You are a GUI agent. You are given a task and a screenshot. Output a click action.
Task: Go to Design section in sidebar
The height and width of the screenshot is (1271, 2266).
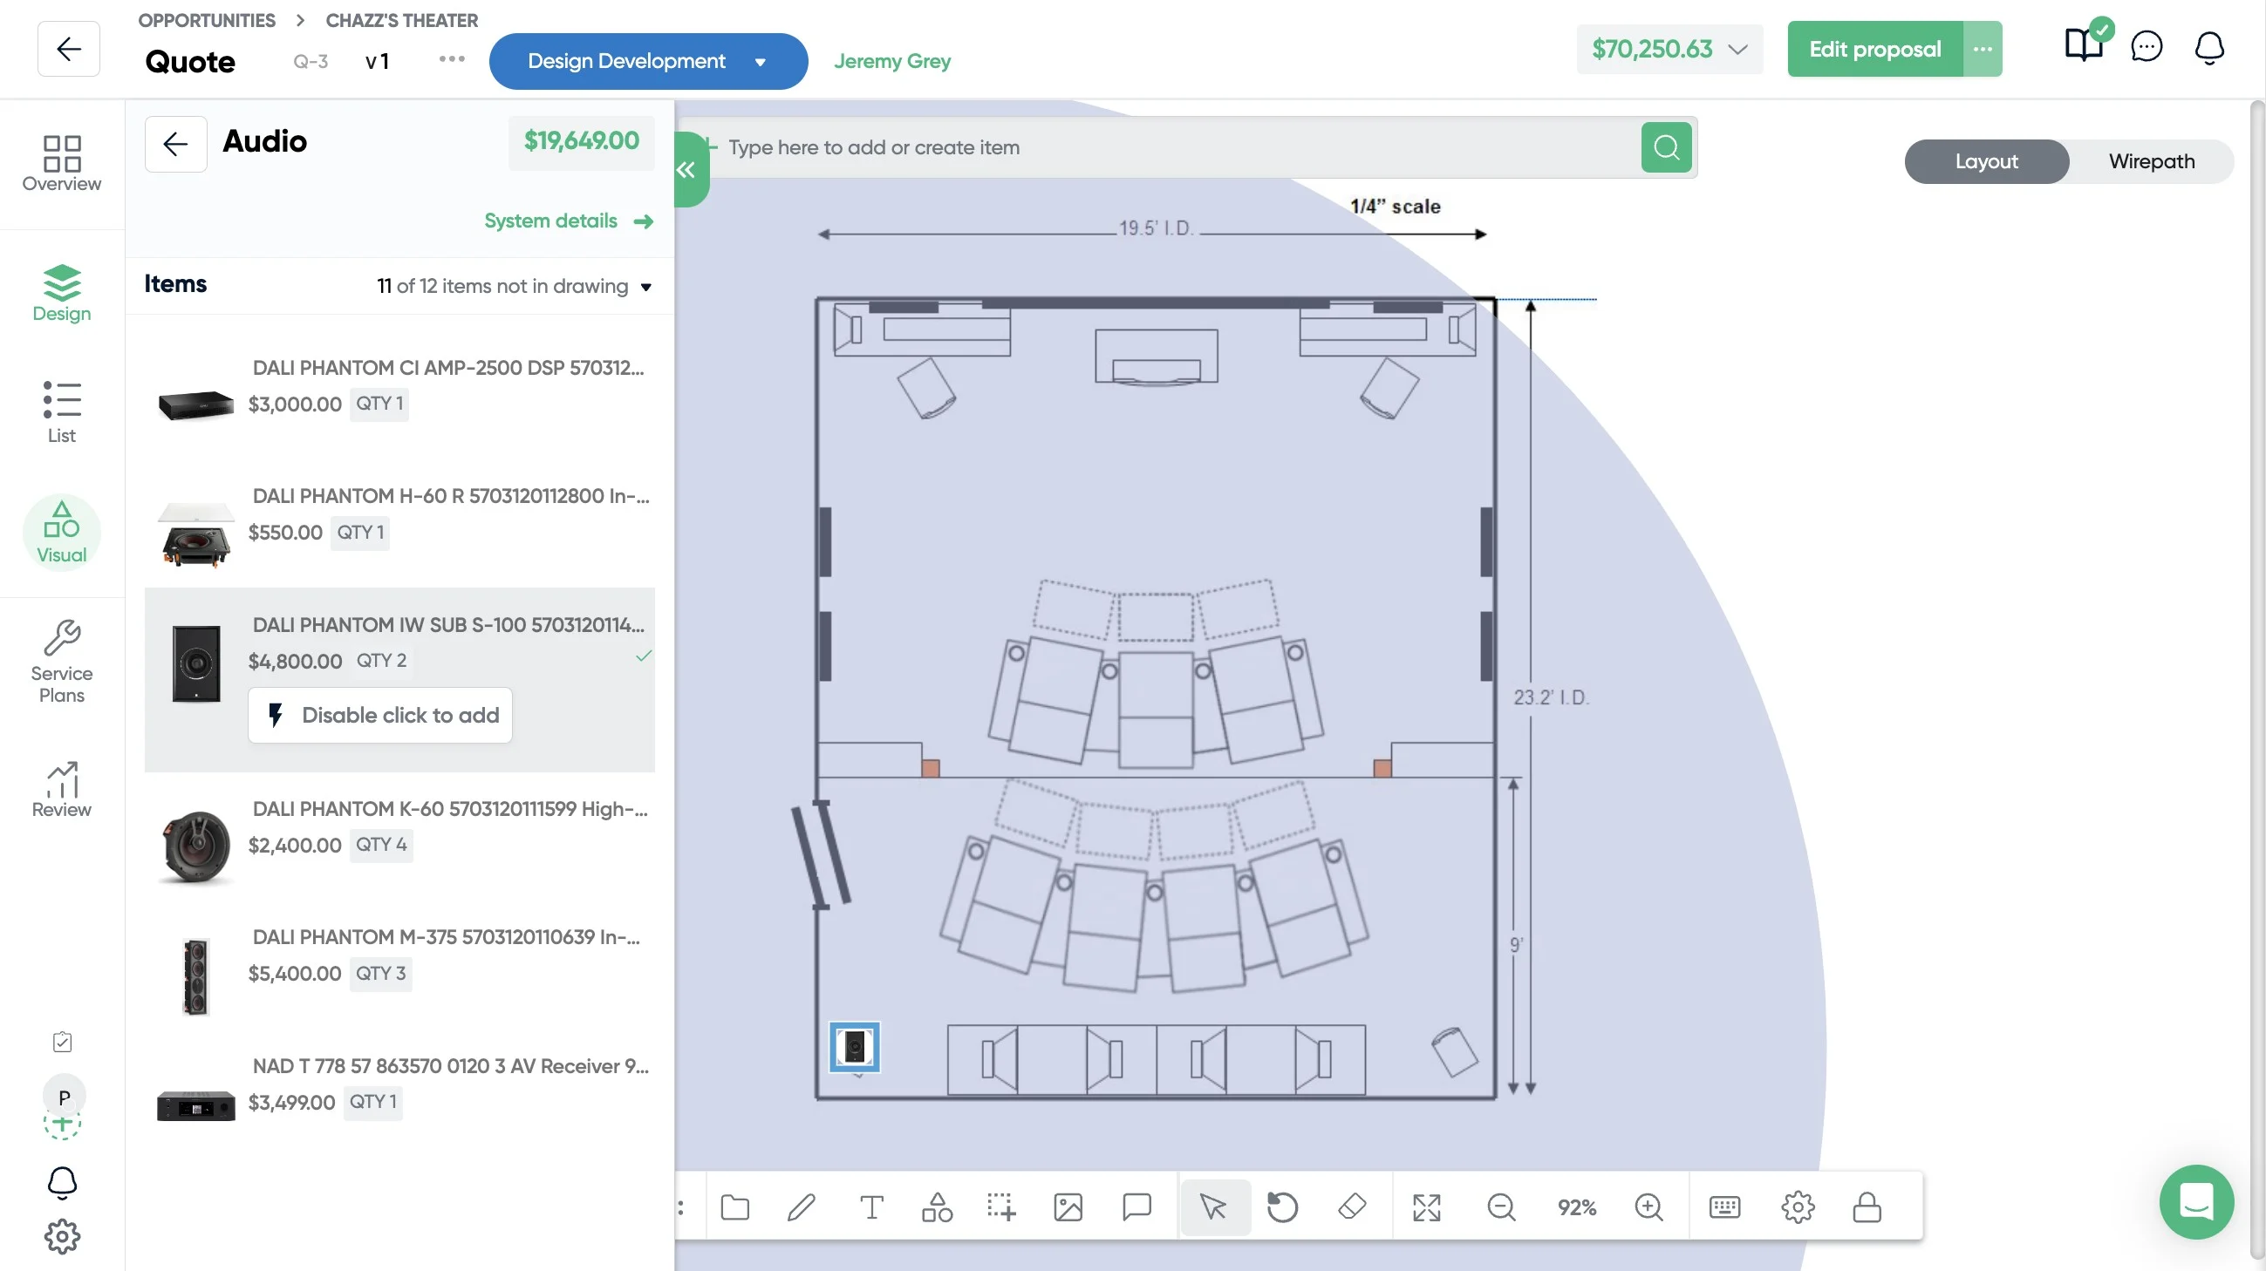(62, 294)
